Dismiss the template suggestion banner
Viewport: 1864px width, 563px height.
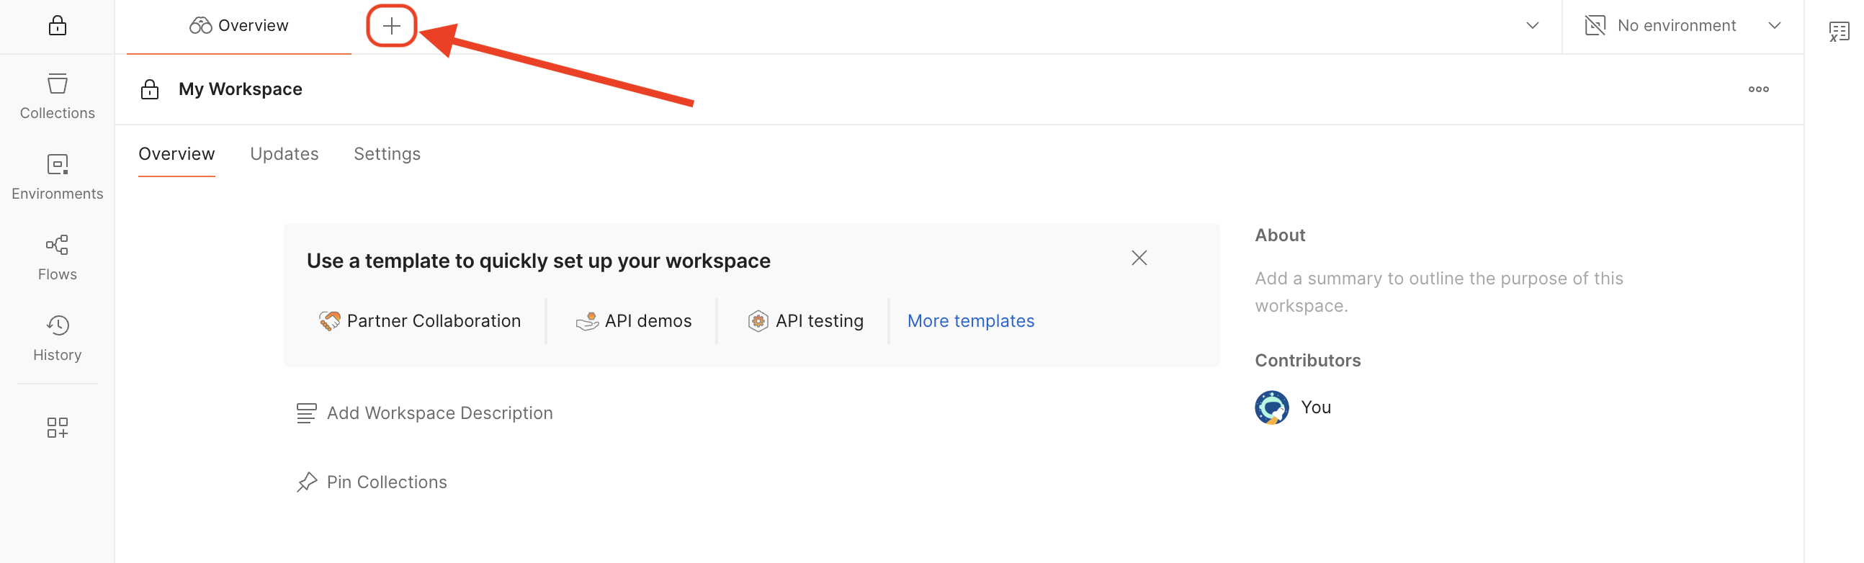click(1138, 258)
